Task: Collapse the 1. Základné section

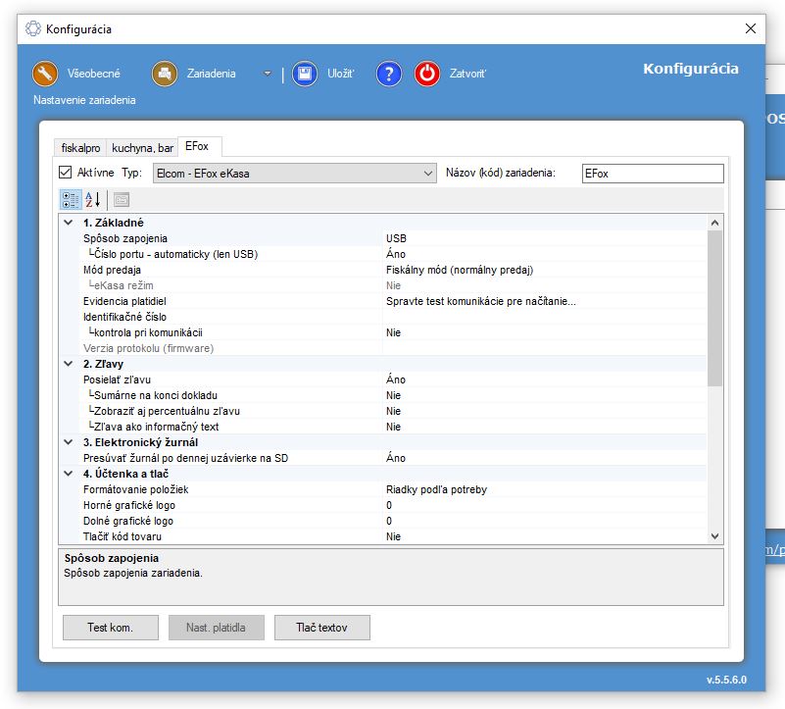Action: 69,223
